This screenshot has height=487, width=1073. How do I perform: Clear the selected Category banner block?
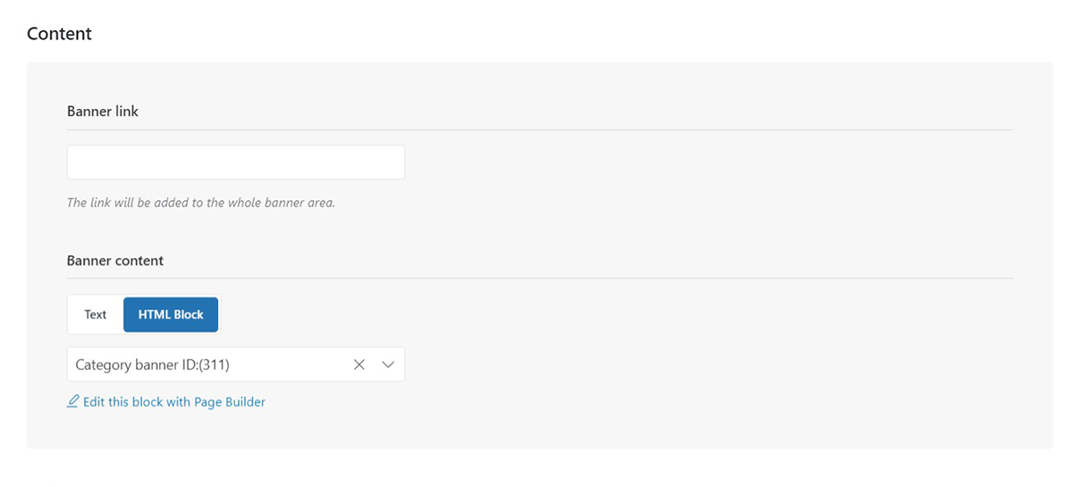[359, 365]
